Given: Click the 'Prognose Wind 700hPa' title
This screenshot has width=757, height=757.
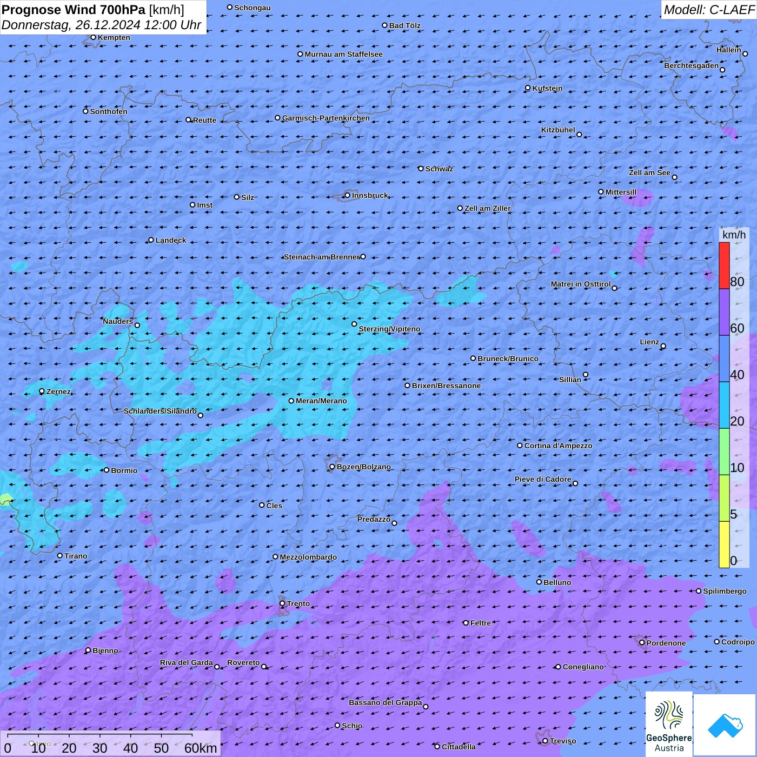Looking at the screenshot, I should [74, 9].
